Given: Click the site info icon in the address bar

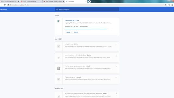Looking at the screenshot, I should coord(8,5).
